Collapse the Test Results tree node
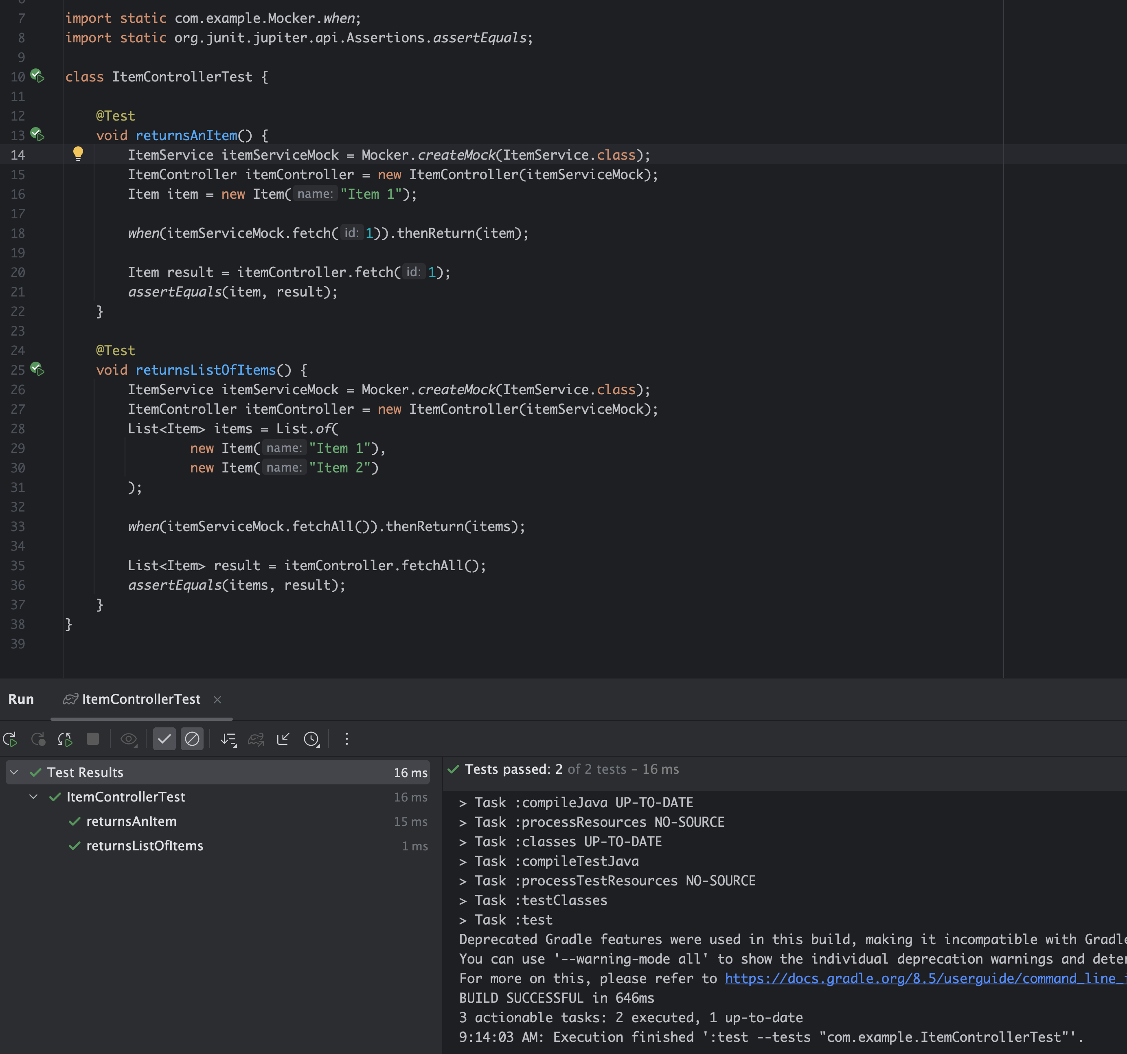The width and height of the screenshot is (1127, 1054). tap(14, 772)
